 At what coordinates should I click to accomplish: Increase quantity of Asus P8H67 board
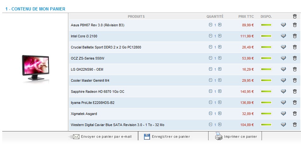[x=220, y=25]
